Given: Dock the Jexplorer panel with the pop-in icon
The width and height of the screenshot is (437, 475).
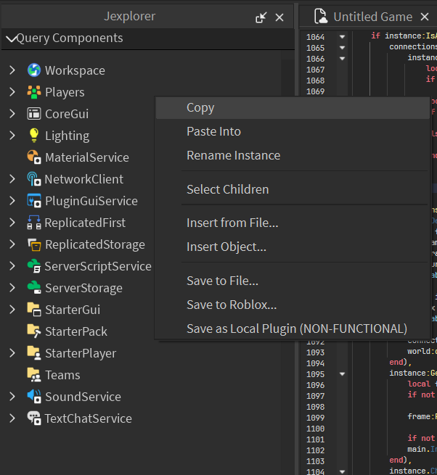Looking at the screenshot, I should (261, 17).
